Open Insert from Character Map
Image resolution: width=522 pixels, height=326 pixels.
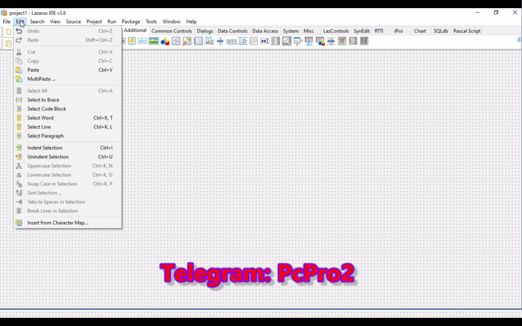pos(58,223)
